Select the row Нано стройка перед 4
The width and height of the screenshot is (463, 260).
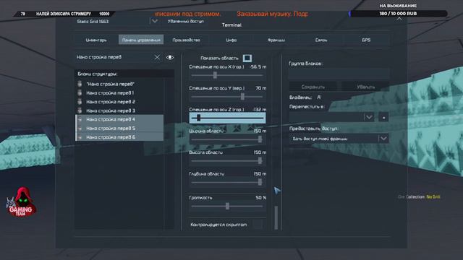(119, 119)
